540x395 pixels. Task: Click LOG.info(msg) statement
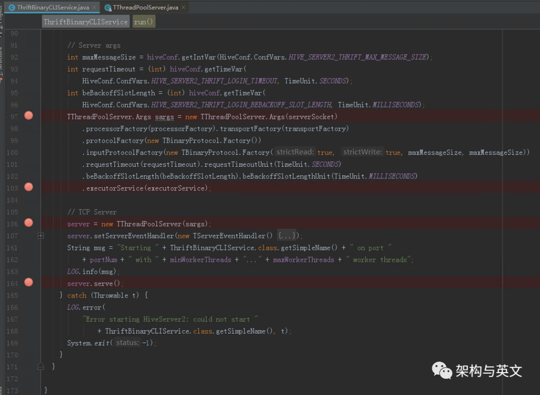pos(93,272)
